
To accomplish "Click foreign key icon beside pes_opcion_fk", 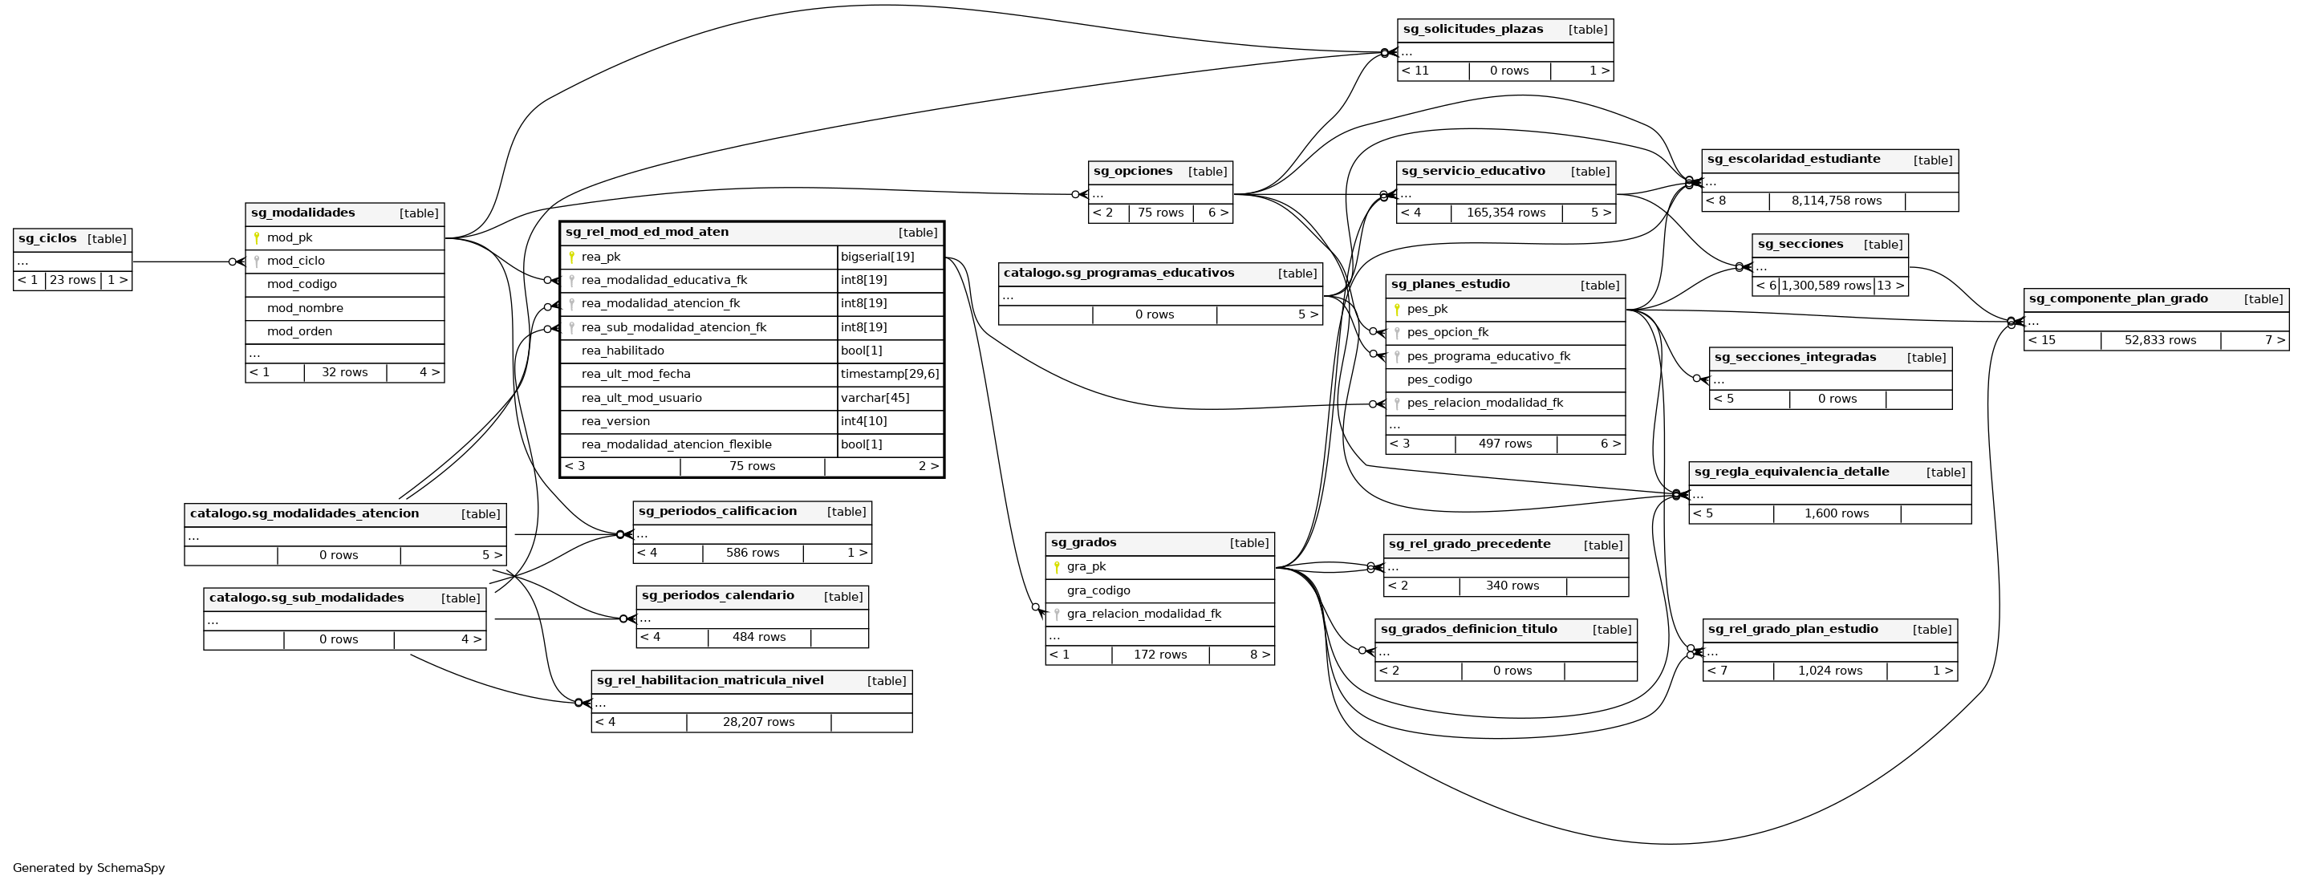I will pos(1397,333).
